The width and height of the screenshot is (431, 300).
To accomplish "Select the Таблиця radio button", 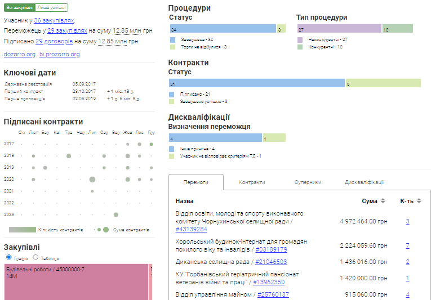I will tap(36, 257).
